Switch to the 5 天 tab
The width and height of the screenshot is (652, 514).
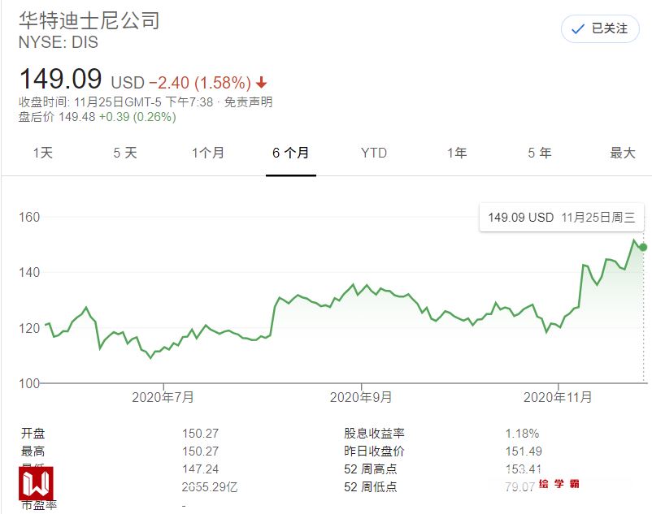pyautogui.click(x=125, y=153)
